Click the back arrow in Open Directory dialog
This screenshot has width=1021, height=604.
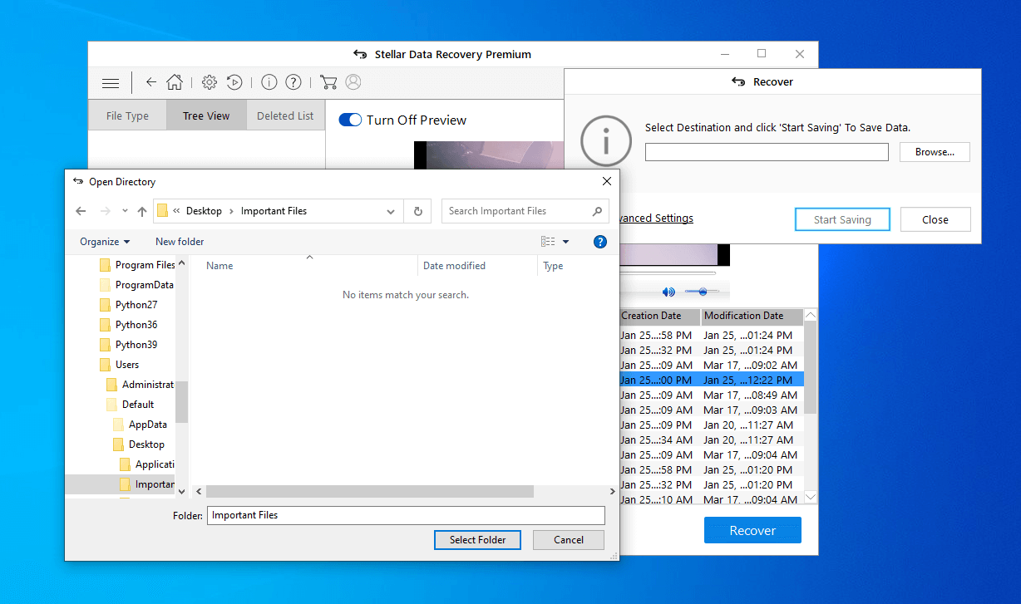coord(81,211)
